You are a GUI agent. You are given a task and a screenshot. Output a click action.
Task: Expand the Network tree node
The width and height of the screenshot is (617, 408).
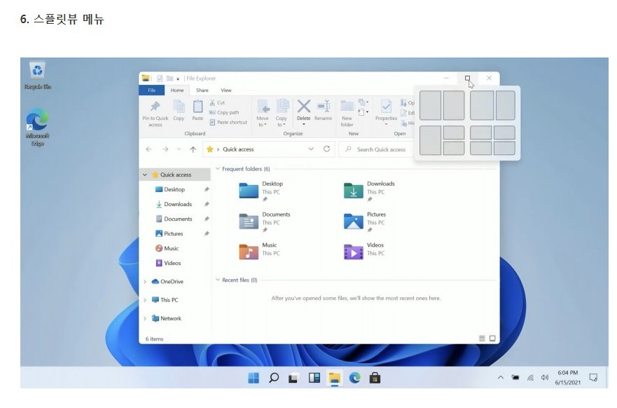tap(145, 318)
